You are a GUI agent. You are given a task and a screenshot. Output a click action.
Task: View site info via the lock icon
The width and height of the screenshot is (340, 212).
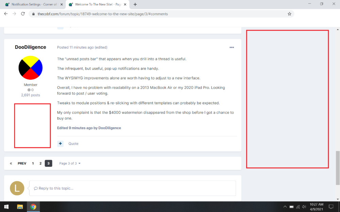(x=33, y=14)
